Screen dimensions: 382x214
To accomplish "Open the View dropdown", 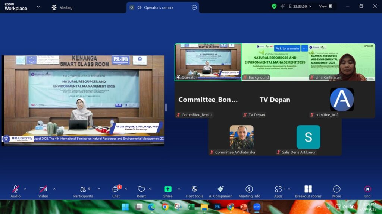I will click(x=325, y=6).
